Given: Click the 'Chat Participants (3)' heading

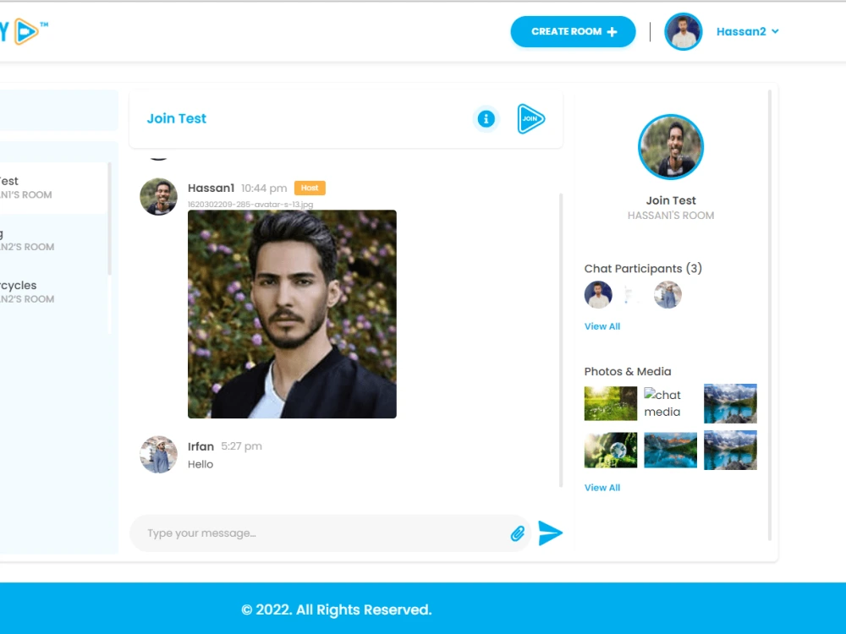Looking at the screenshot, I should 643,269.
